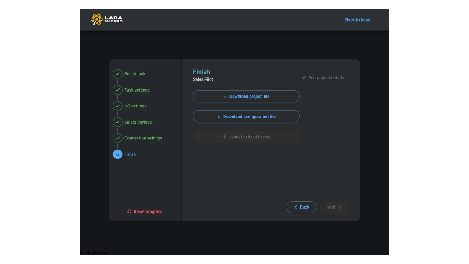The image size is (469, 264).
Task: Click the checkmark icon next to Select task
Action: click(117, 73)
